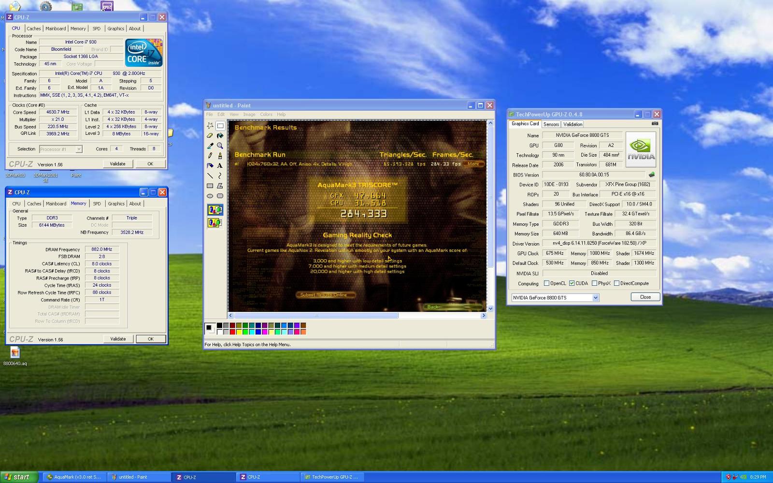Click the DRAM Frequency value 882.0 MHz
Screen dimensions: 773x483
pos(102,249)
